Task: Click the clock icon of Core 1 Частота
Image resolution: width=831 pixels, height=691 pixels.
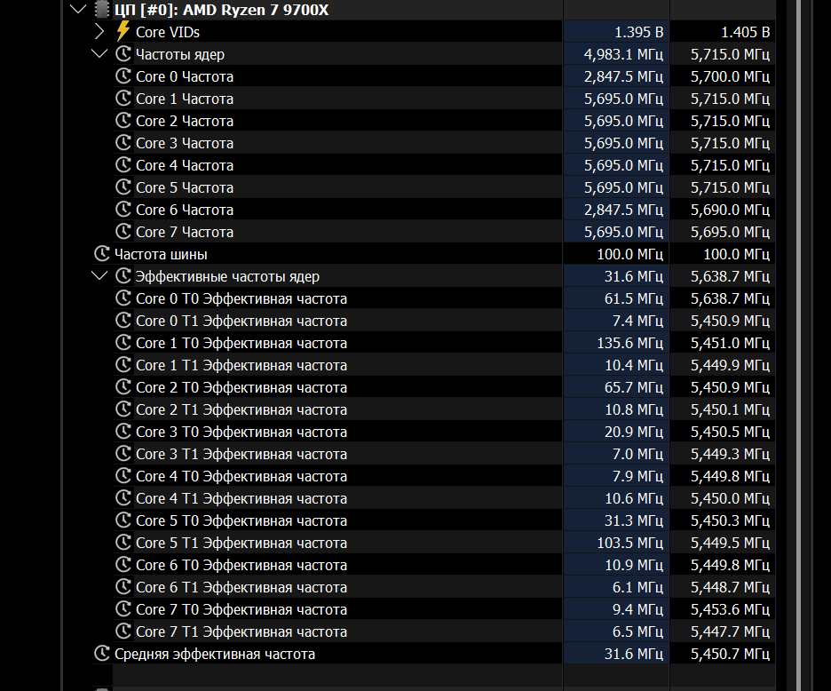Action: pyautogui.click(x=123, y=98)
